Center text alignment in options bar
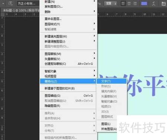Screen dimensions: 167x140 coord(129,3)
